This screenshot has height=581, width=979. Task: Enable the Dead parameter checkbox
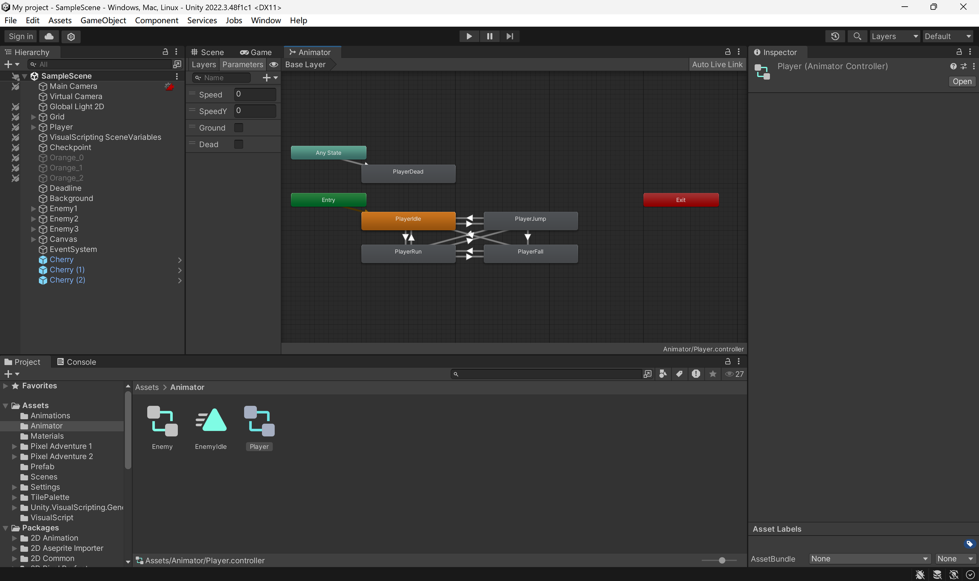(x=238, y=144)
